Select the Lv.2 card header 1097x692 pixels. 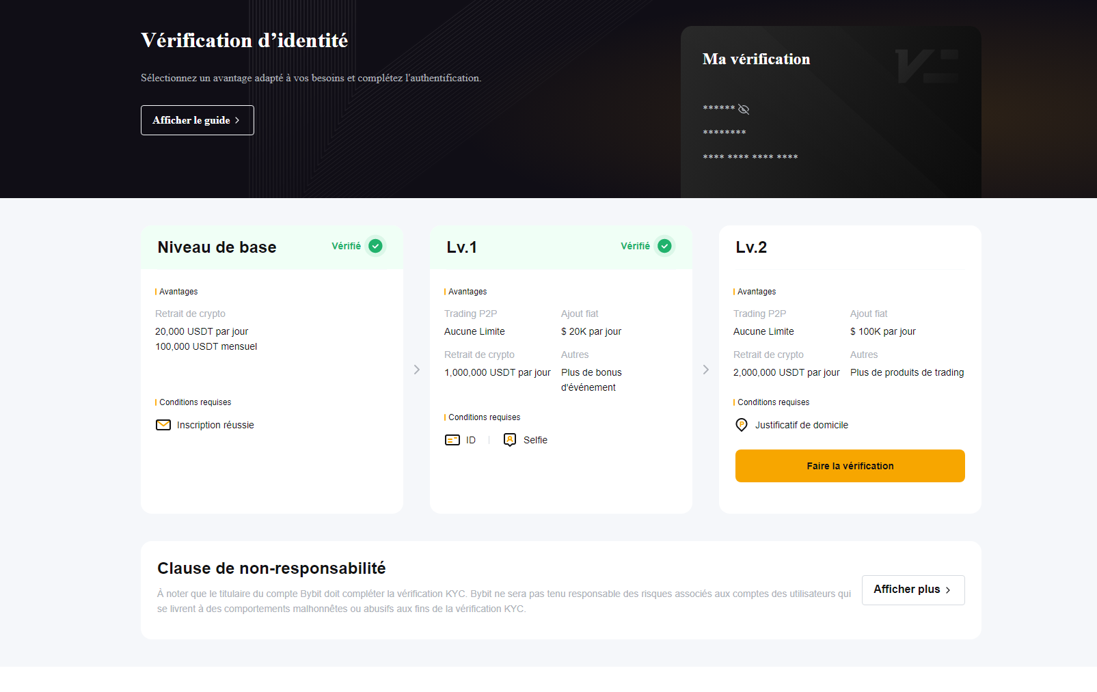[751, 247]
